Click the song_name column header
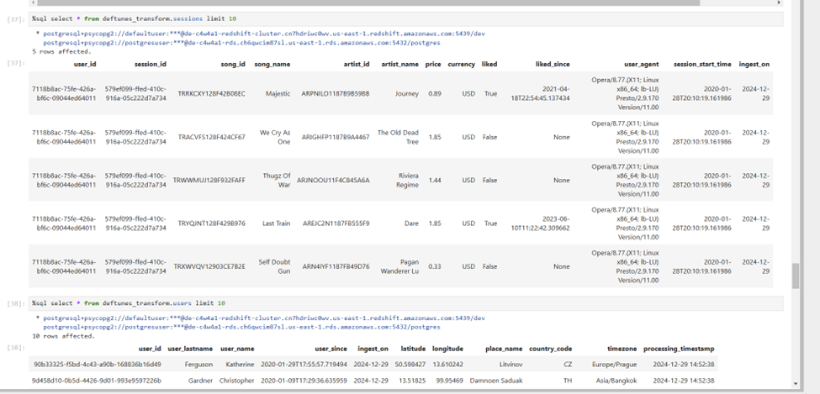This screenshot has width=820, height=394. [272, 64]
